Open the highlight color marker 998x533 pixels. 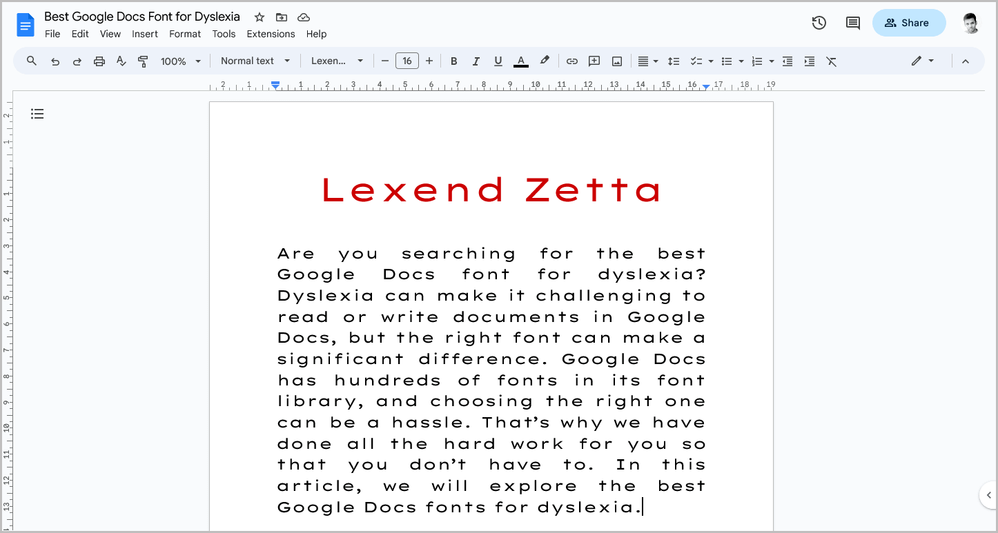pos(545,61)
